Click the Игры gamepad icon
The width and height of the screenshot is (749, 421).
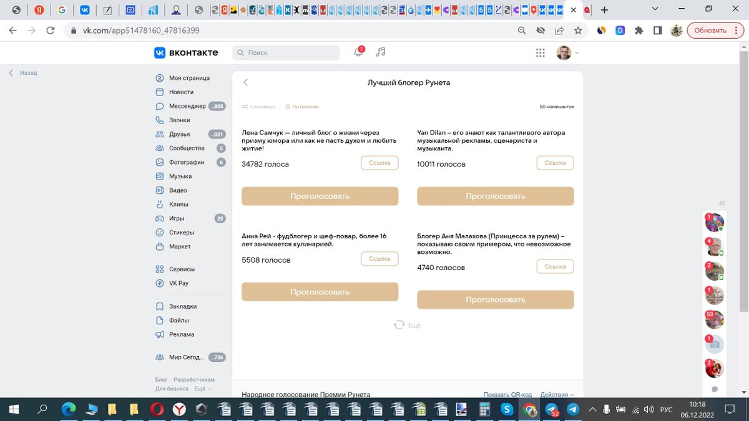point(160,218)
